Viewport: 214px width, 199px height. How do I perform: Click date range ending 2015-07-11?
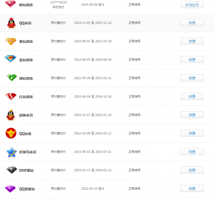click(93, 152)
